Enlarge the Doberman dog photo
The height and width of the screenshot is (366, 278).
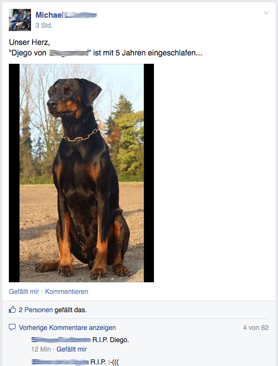81,173
